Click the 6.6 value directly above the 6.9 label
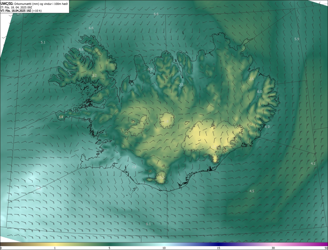This screenshot has height=250, width=328. [156, 14]
